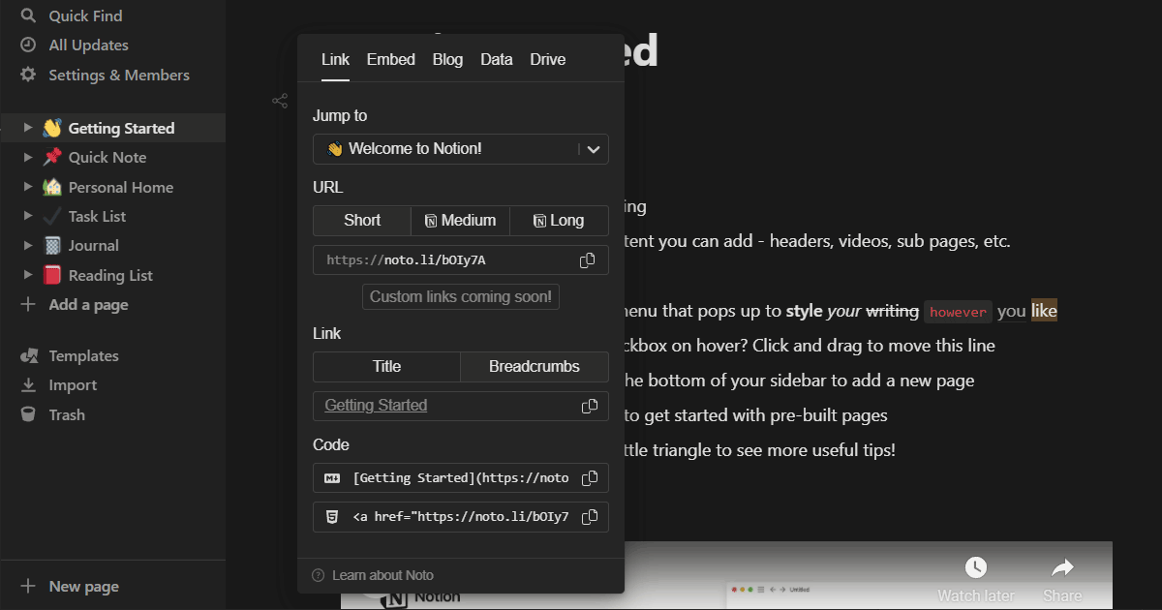This screenshot has height=610, width=1162.
Task: Click the https://noto.li/bOIy7A URL field
Action: pyautogui.click(x=461, y=260)
